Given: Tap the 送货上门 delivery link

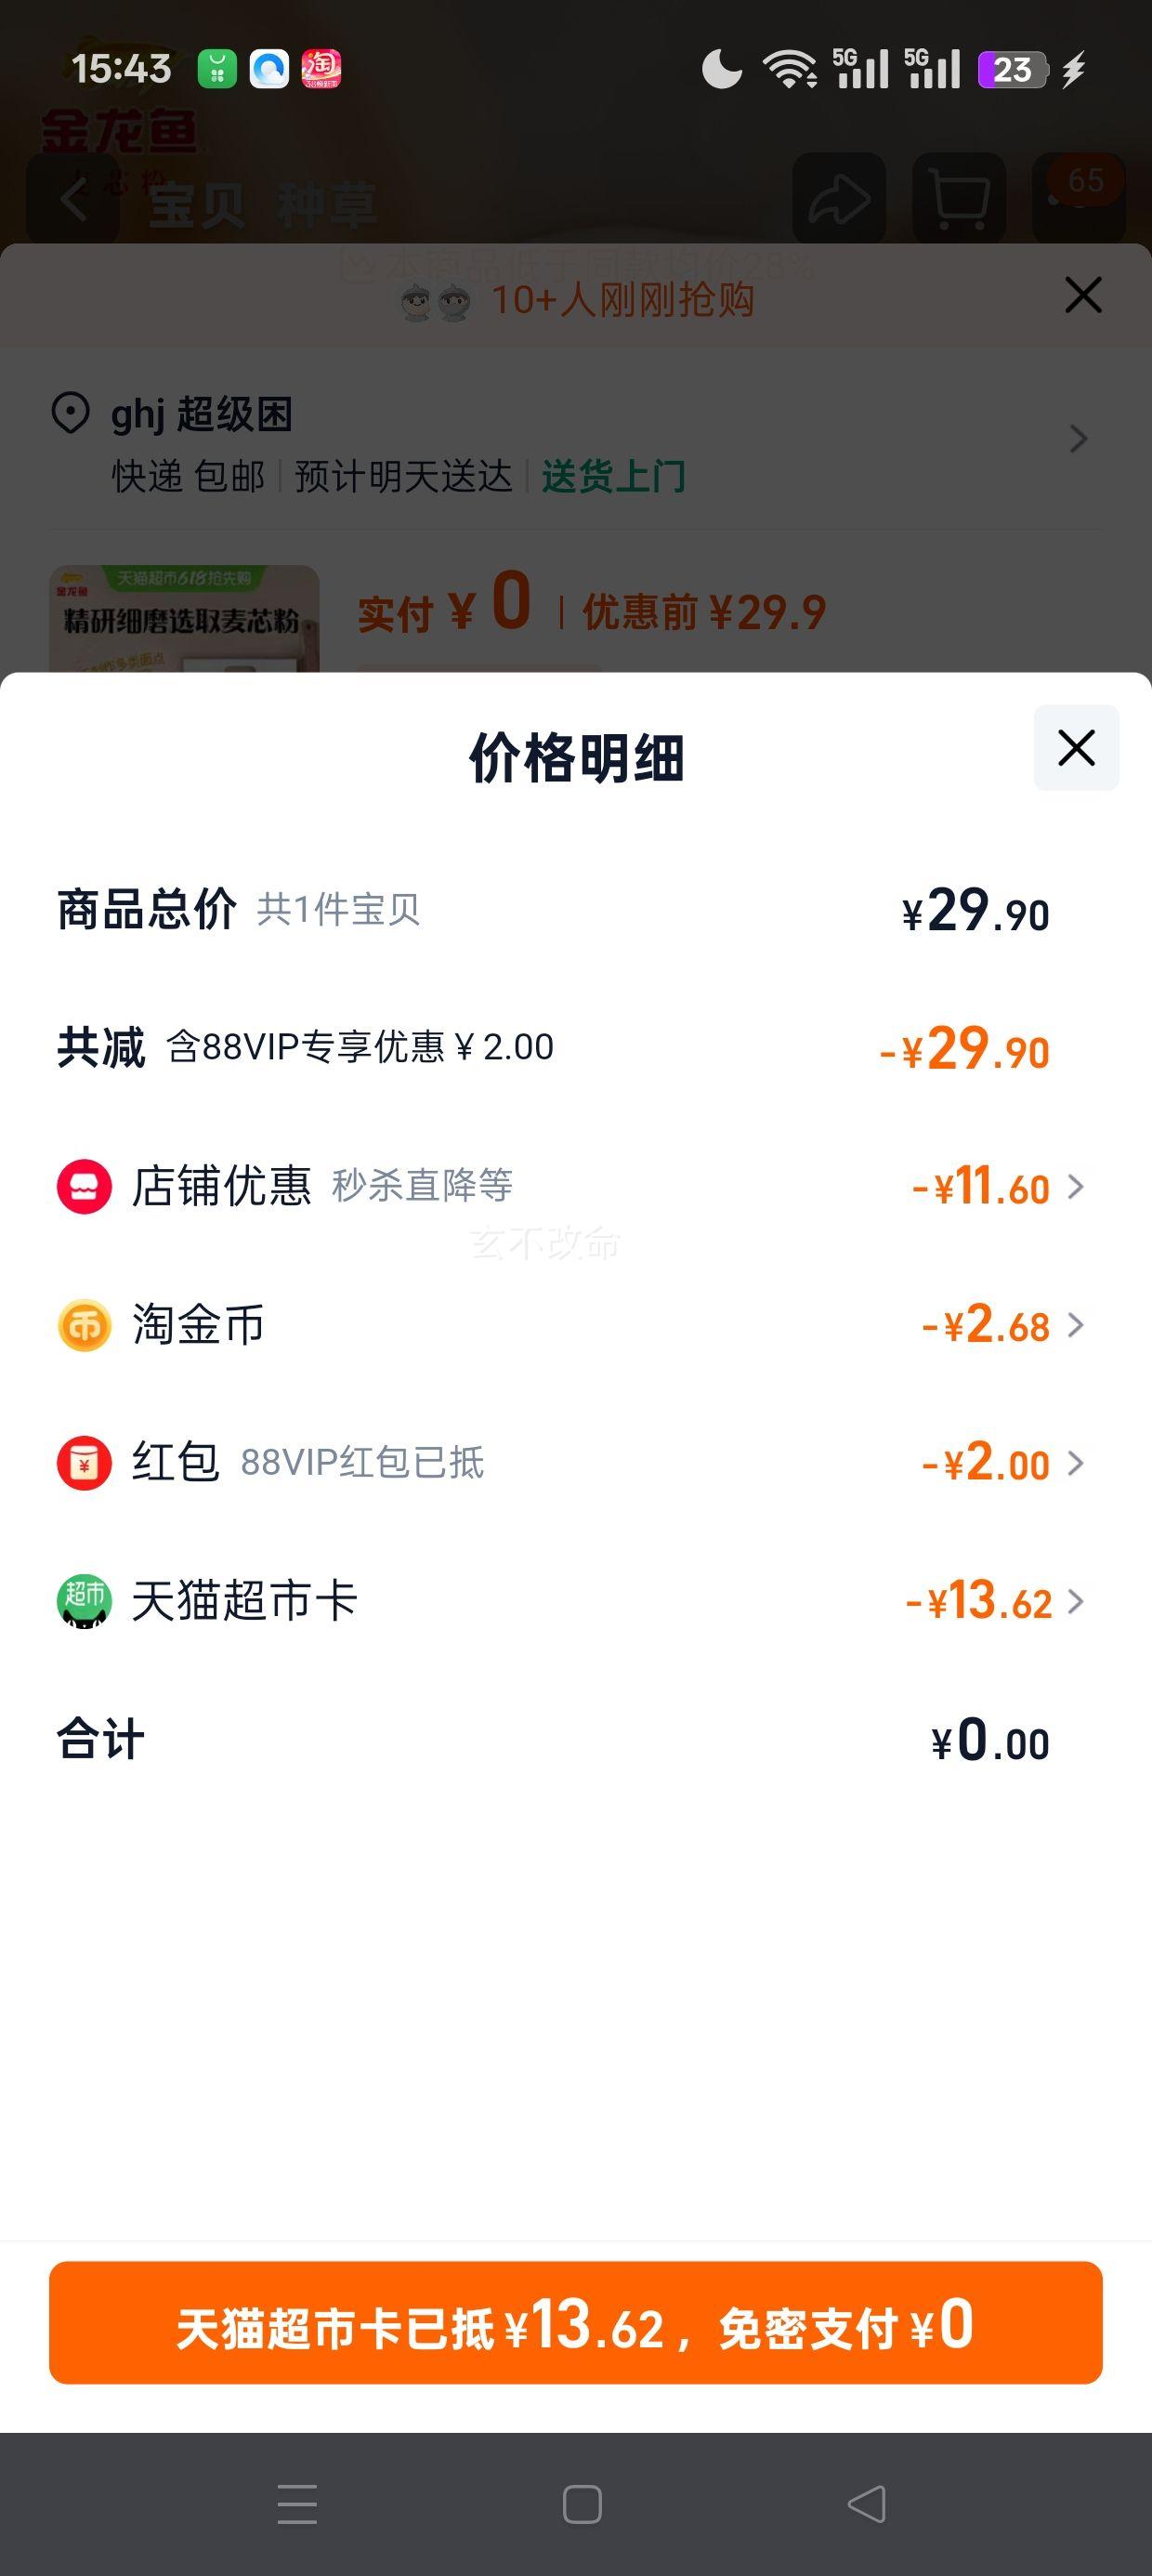Looking at the screenshot, I should coord(613,476).
